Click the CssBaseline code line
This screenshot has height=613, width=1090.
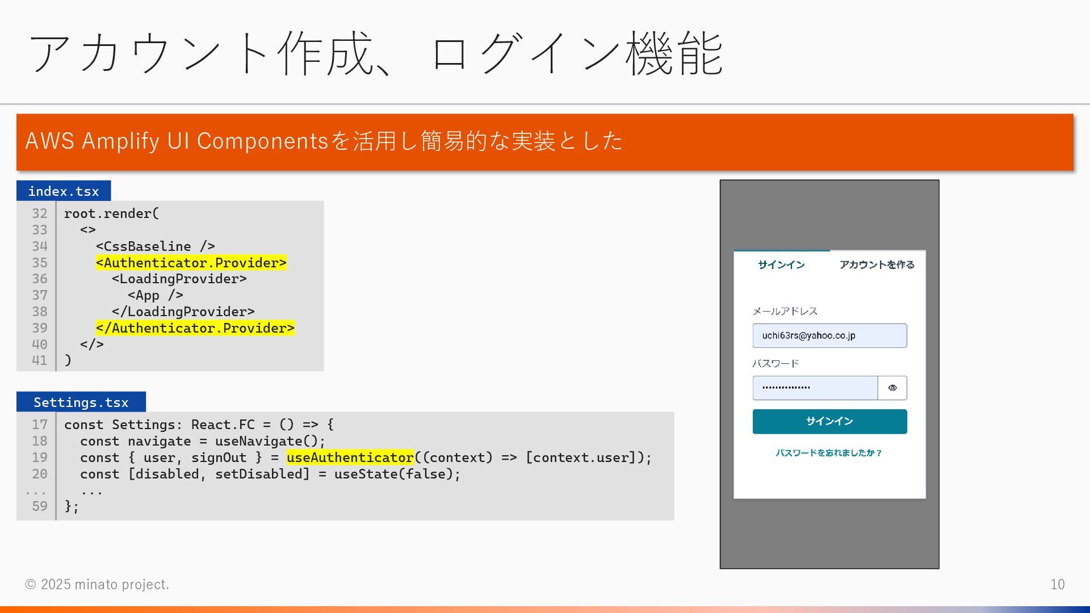coord(155,246)
